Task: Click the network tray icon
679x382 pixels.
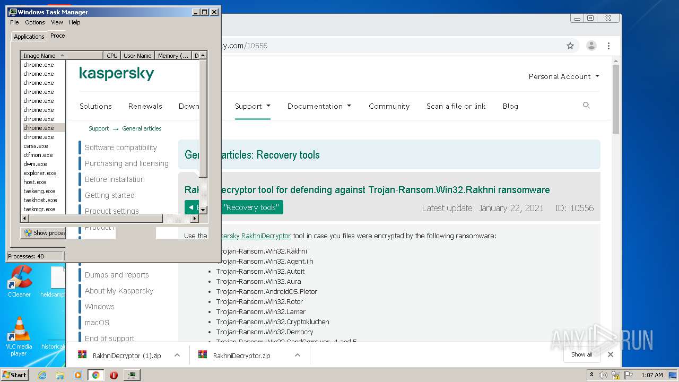Action: (x=616, y=375)
